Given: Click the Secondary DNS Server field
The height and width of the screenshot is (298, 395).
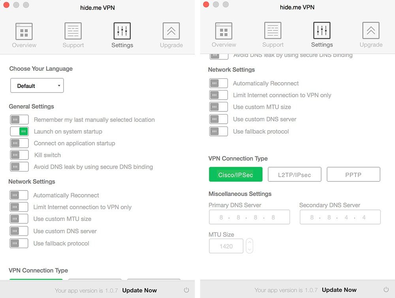Looking at the screenshot, I should 340,217.
